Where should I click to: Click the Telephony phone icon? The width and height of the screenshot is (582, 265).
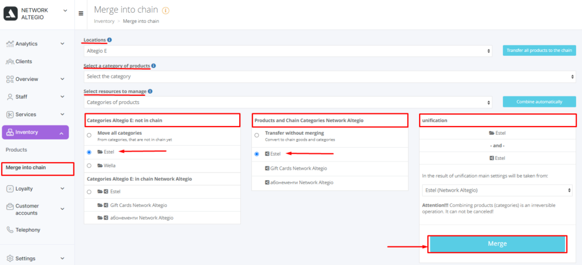point(10,230)
